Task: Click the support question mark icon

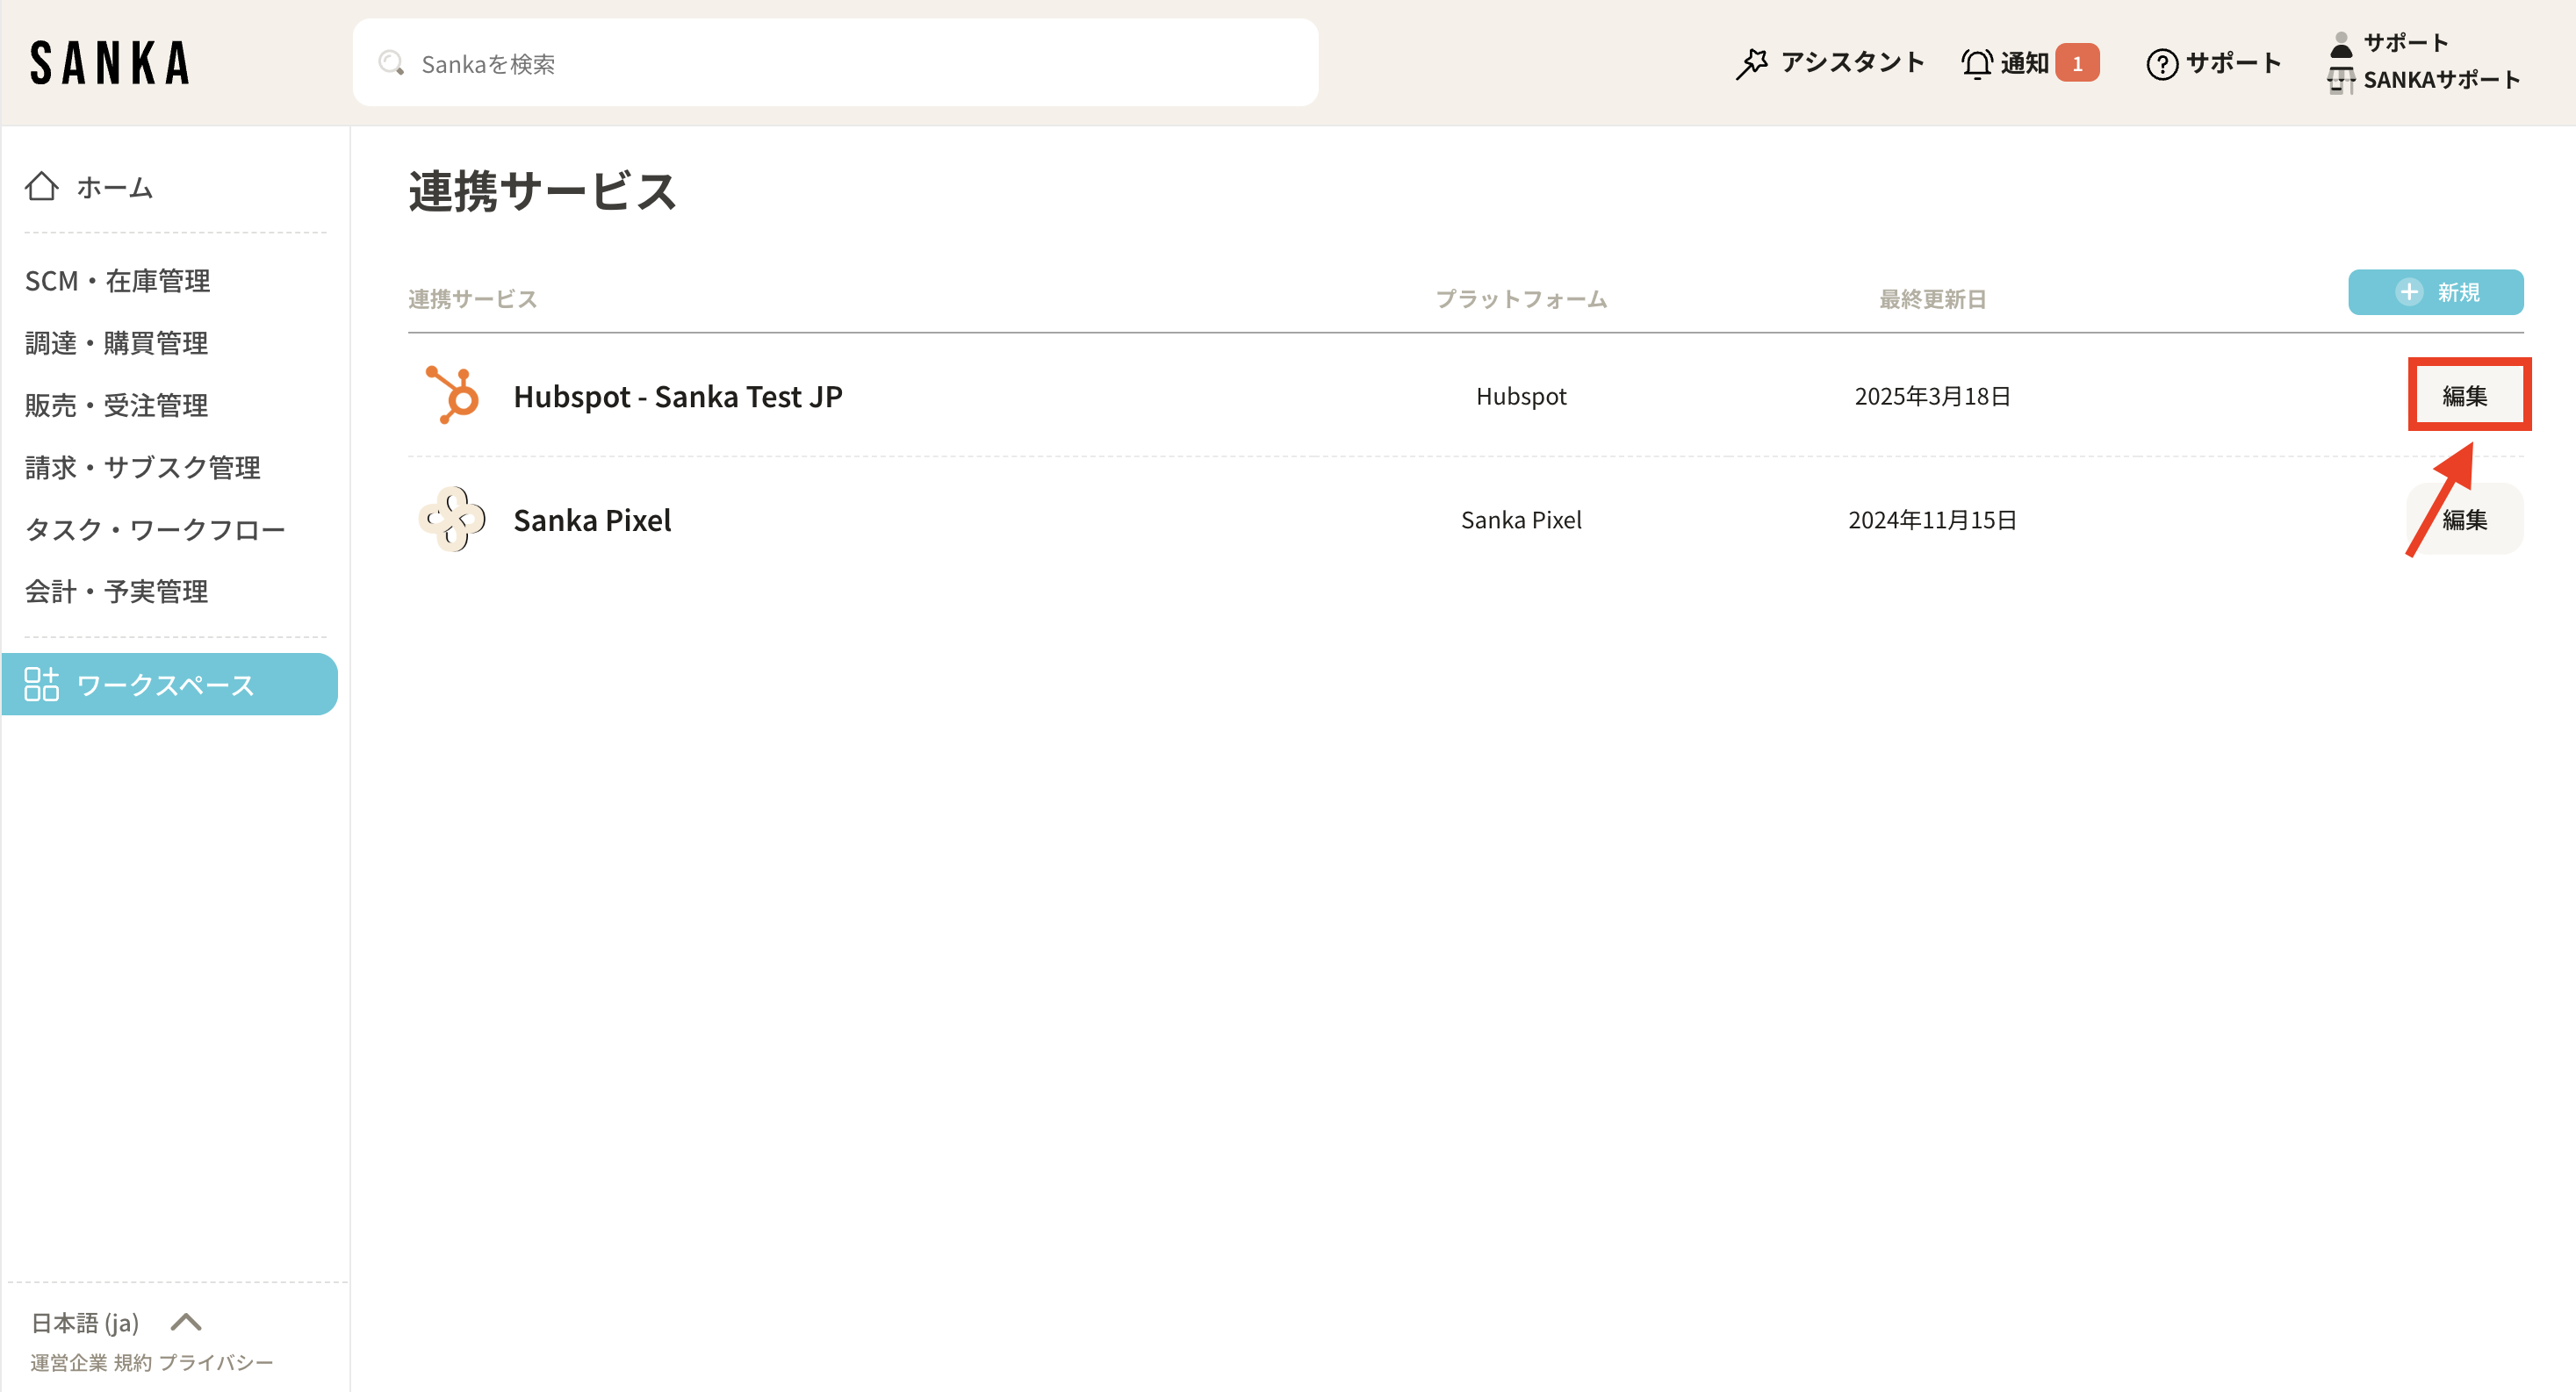Action: pos(2161,64)
